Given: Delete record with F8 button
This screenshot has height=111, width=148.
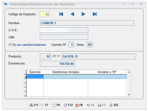Looking at the screenshot, I should coord(79,105).
